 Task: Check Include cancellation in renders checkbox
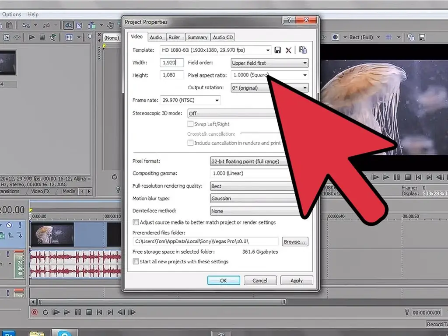(190, 143)
